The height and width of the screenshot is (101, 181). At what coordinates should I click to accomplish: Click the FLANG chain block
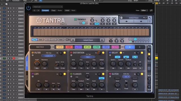click(x=87, y=47)
